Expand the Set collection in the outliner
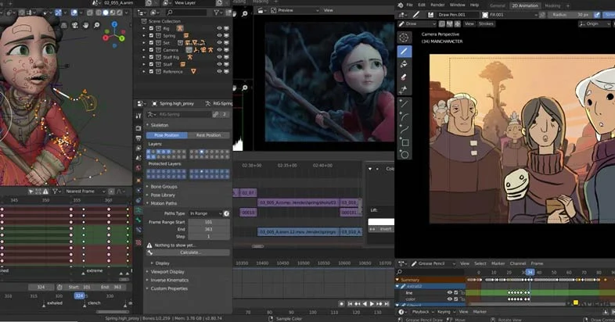Viewport: 615px width, 322px height. pyautogui.click(x=143, y=43)
